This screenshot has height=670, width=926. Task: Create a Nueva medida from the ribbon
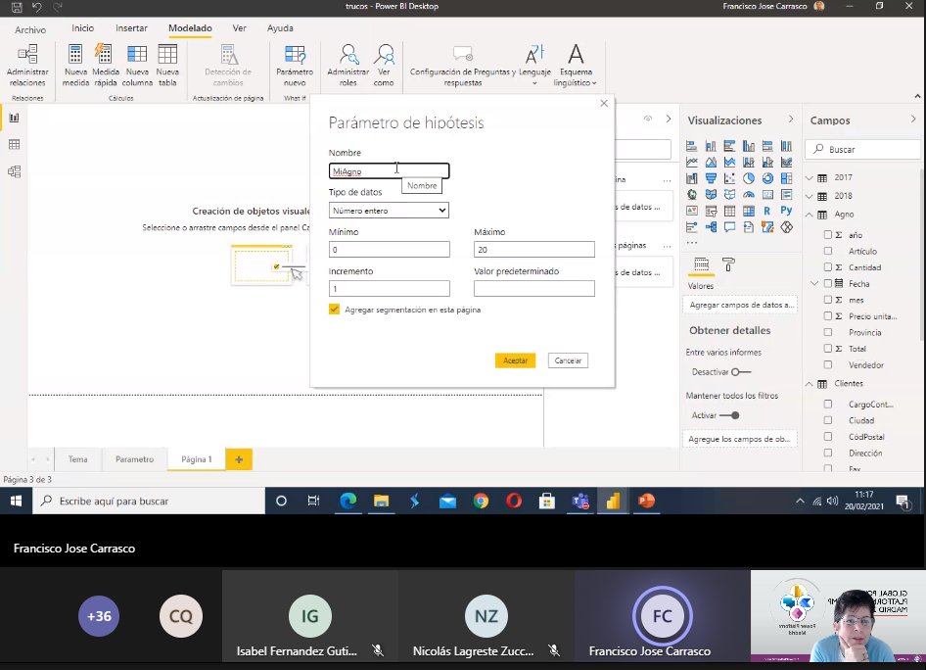point(75,66)
